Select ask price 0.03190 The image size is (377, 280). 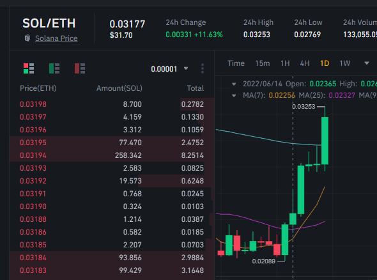pyautogui.click(x=33, y=206)
